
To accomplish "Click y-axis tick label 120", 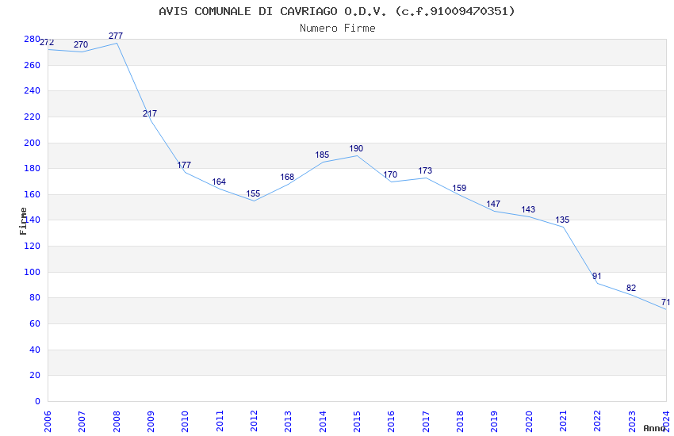I will [x=33, y=246].
